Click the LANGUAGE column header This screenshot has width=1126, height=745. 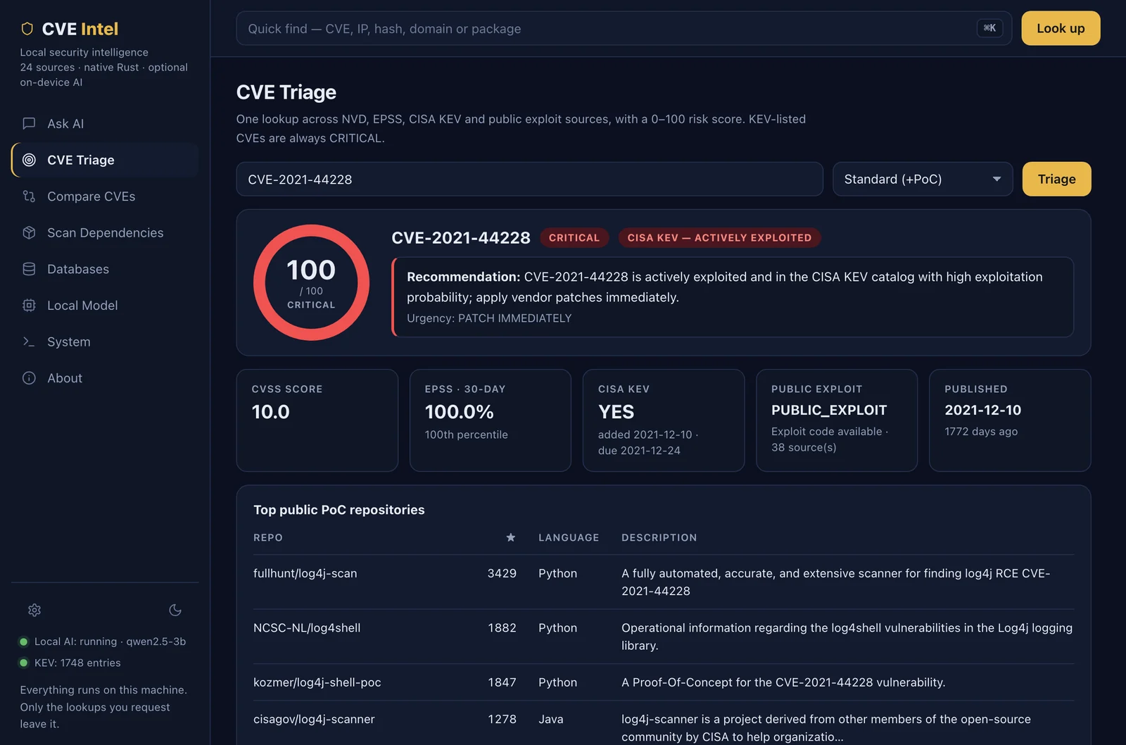[x=569, y=537]
